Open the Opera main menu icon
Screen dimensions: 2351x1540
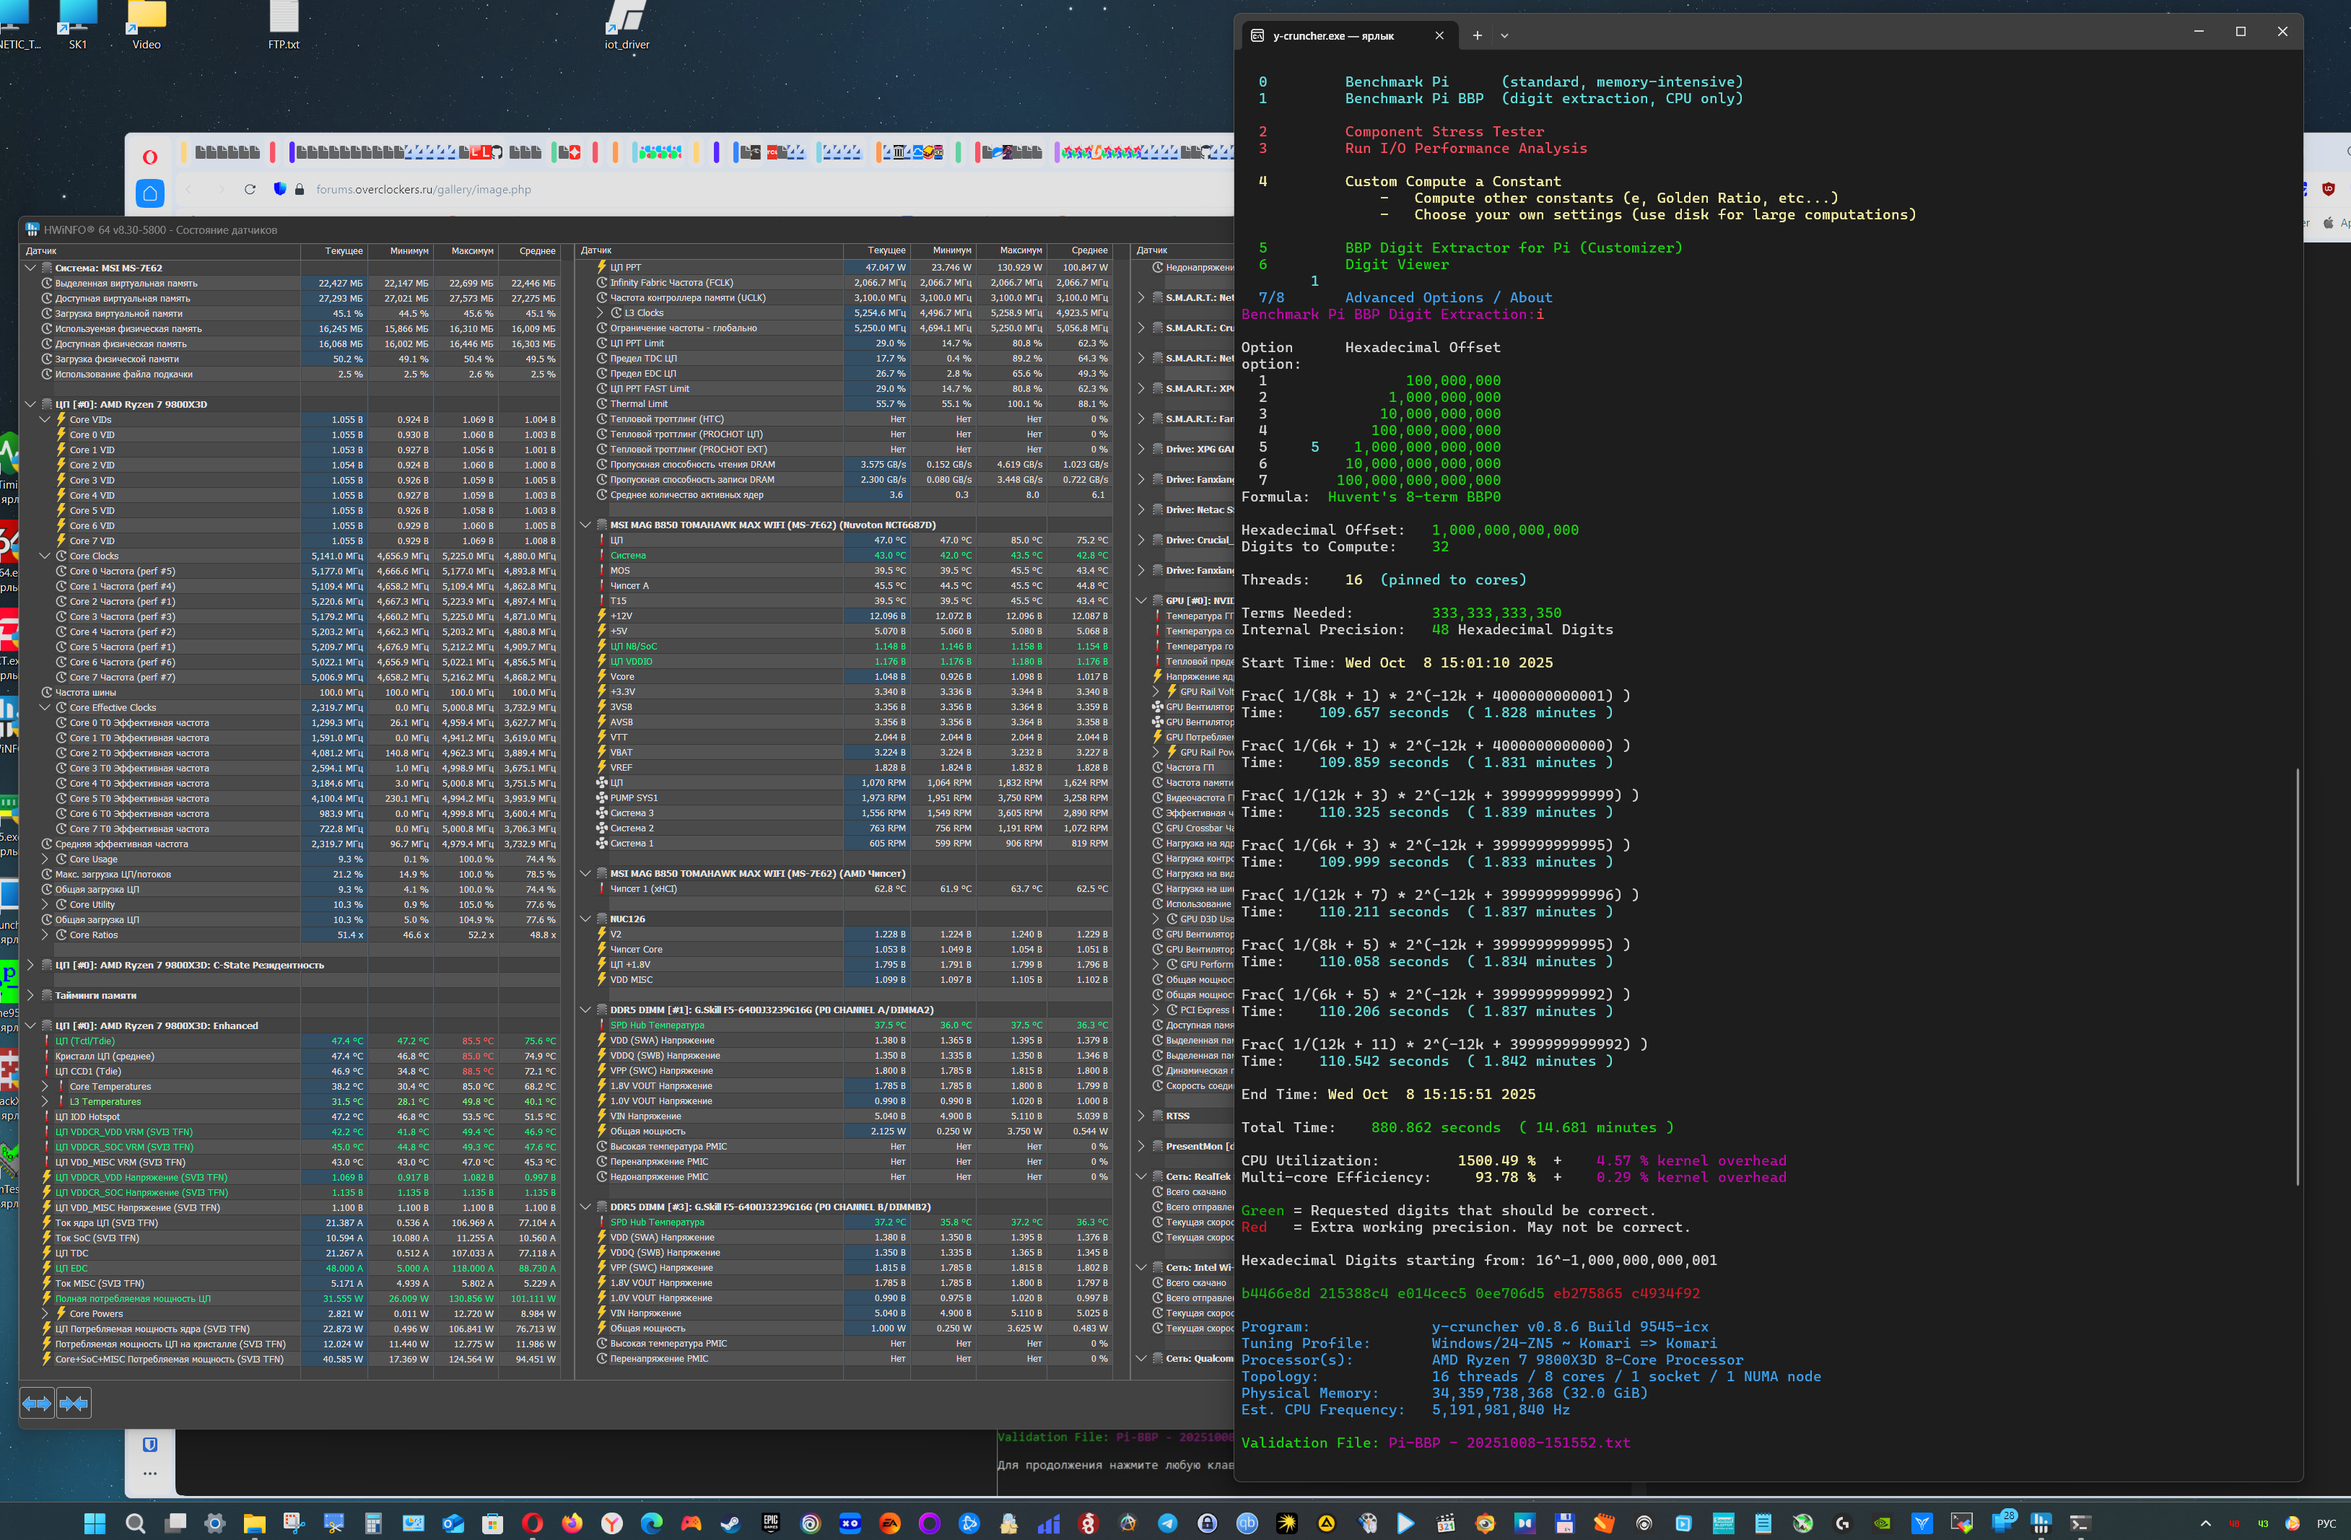[x=150, y=156]
